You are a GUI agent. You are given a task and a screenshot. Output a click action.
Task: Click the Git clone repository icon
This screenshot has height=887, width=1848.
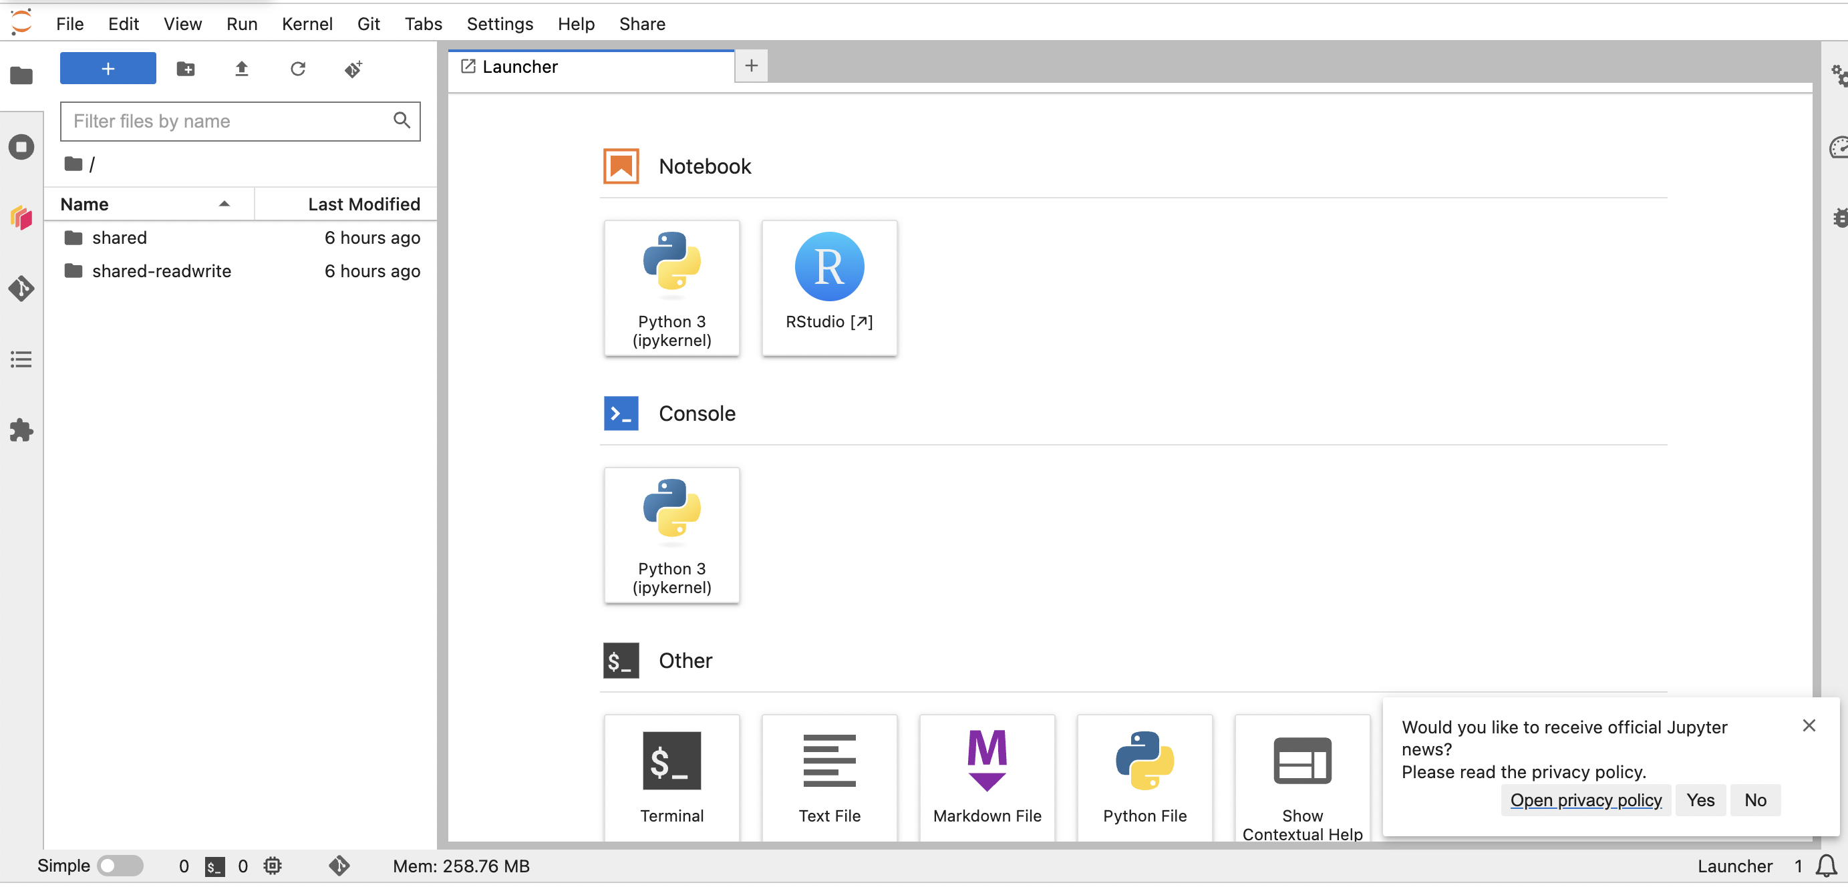pyautogui.click(x=353, y=69)
